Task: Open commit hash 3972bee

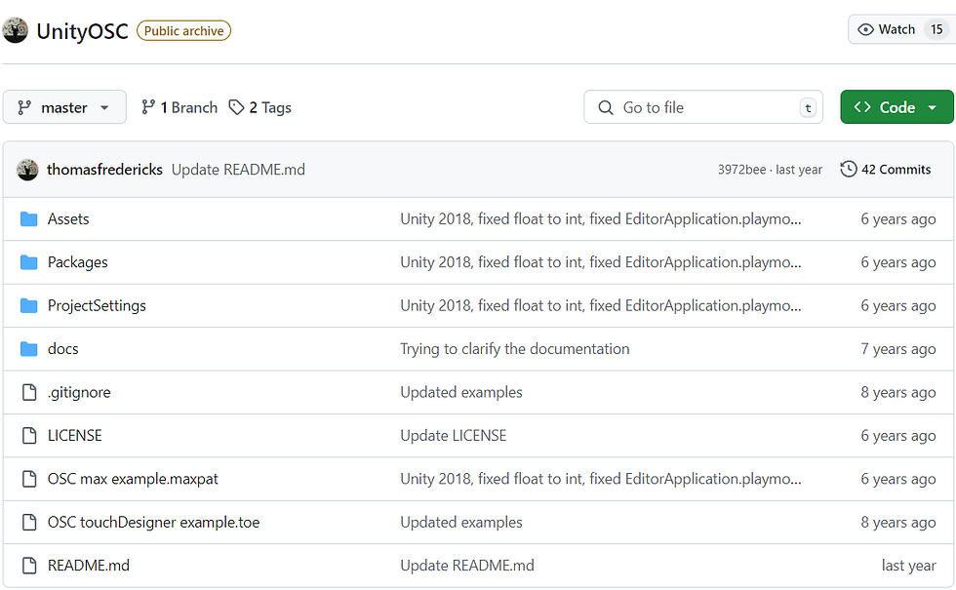Action: tap(742, 170)
